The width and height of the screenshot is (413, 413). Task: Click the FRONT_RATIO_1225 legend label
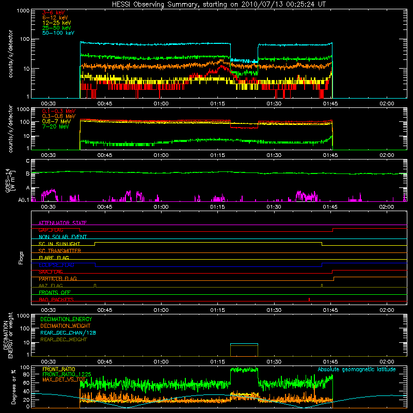click(67, 374)
